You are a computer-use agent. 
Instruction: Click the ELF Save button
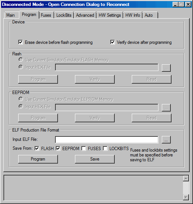95,159
